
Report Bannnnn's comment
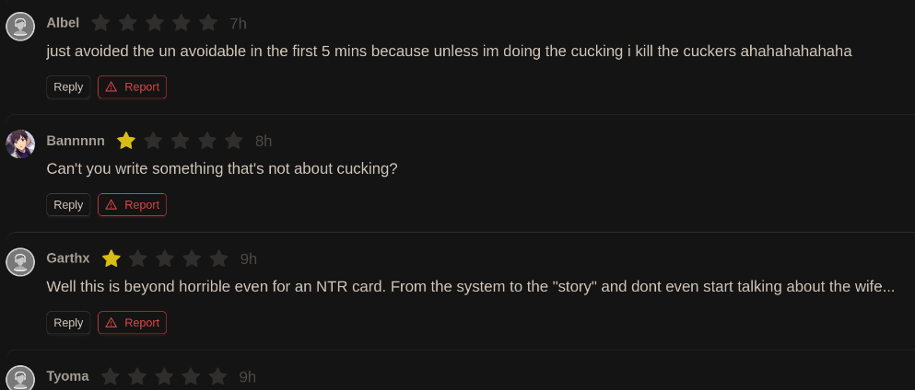[x=133, y=205]
